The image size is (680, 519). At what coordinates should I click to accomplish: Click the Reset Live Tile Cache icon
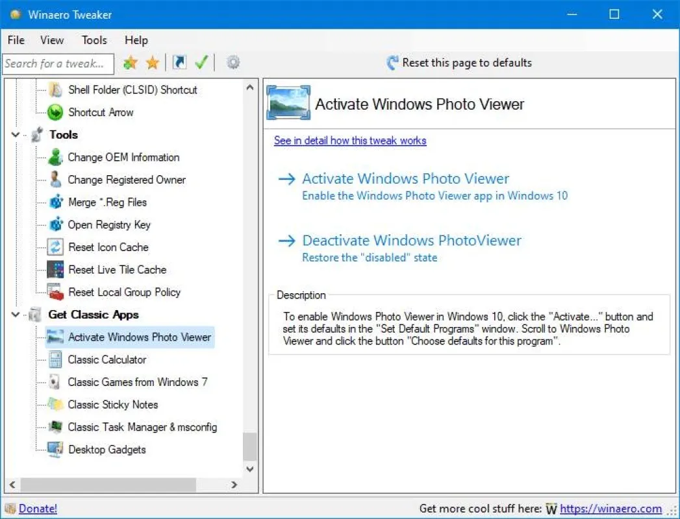point(55,270)
